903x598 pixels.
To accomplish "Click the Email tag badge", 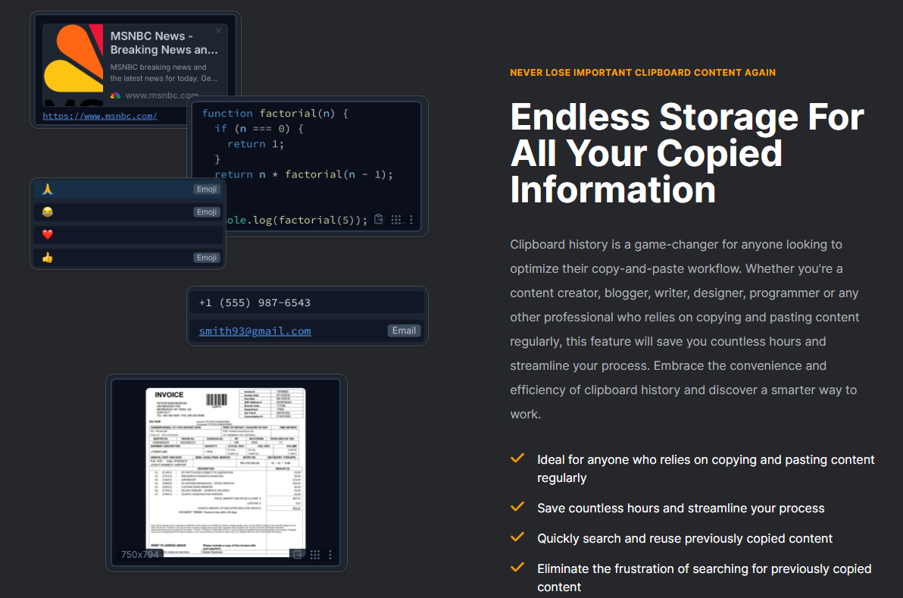I will [x=404, y=330].
